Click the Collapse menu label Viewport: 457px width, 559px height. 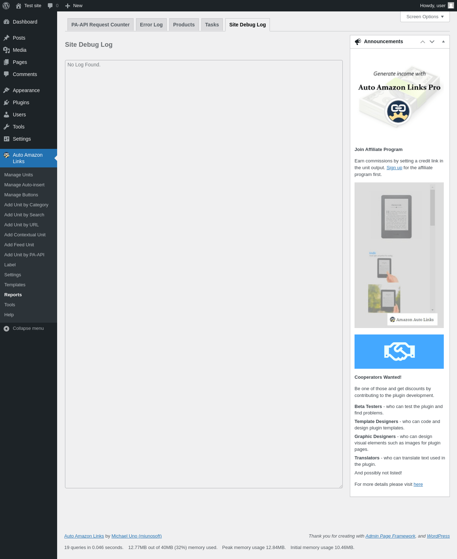point(28,328)
